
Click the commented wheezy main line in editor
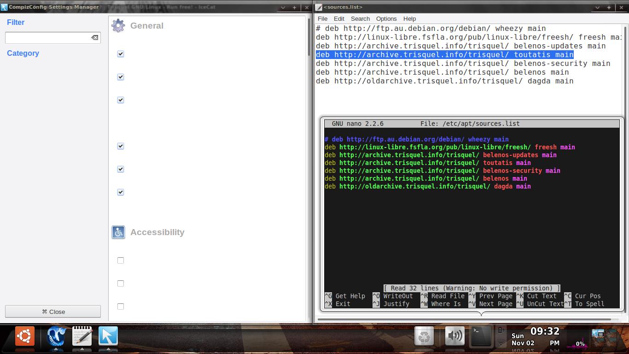click(x=431, y=29)
